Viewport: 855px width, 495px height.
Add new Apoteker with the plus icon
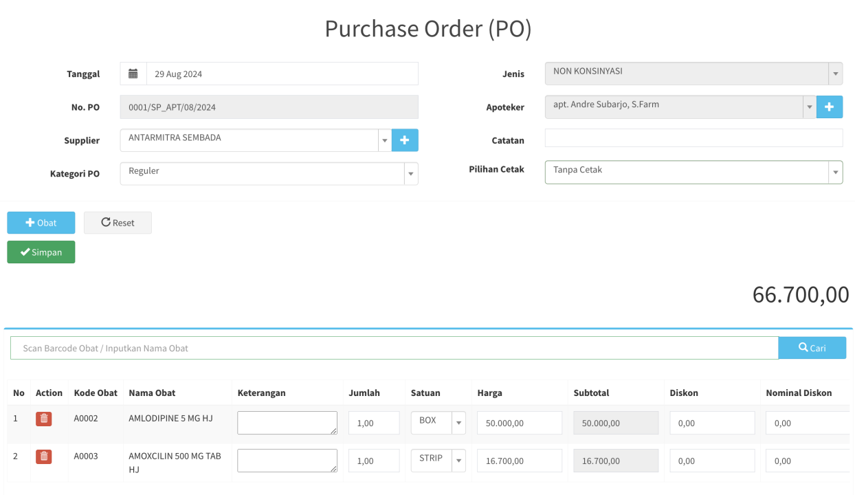pos(830,107)
